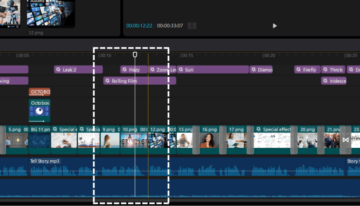Select the orange OCTOBOX title clip

click(x=39, y=92)
